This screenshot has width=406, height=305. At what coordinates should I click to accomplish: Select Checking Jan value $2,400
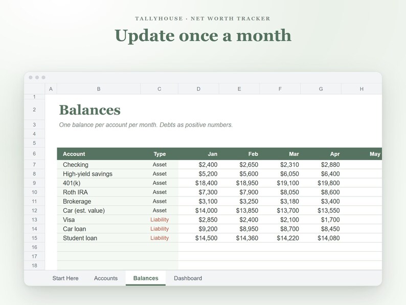point(198,165)
